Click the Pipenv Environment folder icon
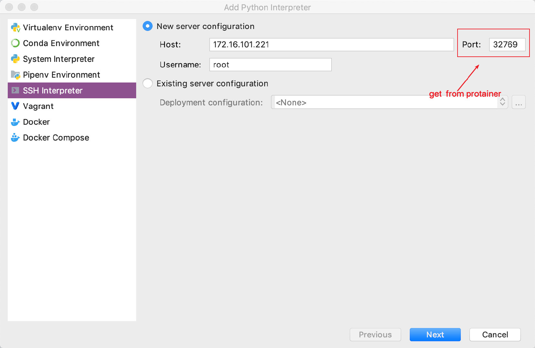535x348 pixels. tap(15, 75)
